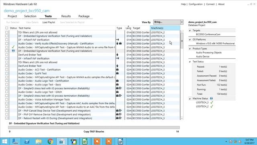Click the test list scrollbar thumb
Image resolution: width=257 pixels, height=145 pixels.
pyautogui.click(x=182, y=41)
